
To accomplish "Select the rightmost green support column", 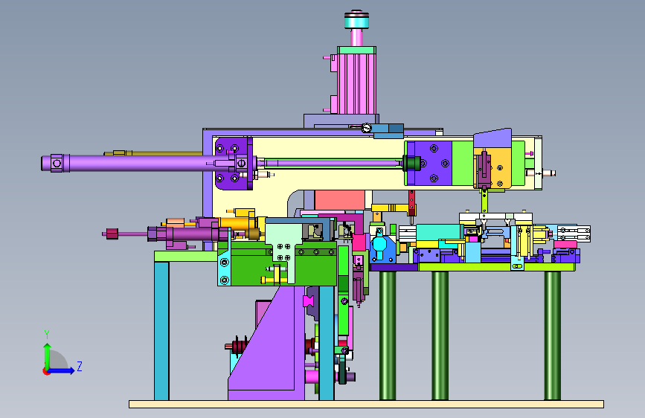I will [553, 335].
